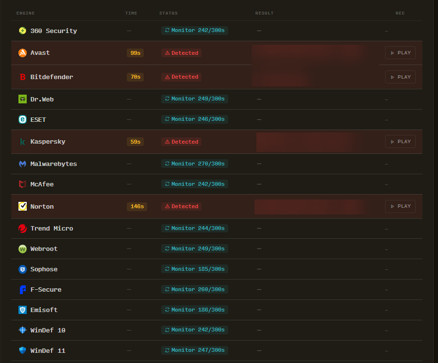438x363 pixels.
Task: Click the REC column header
Action: pyautogui.click(x=400, y=13)
